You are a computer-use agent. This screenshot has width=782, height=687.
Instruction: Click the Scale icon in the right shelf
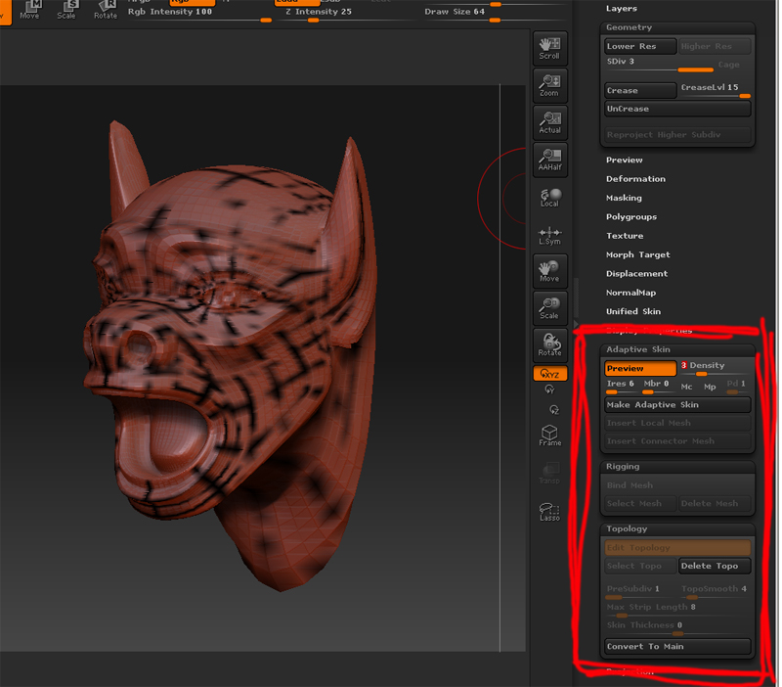coord(549,307)
